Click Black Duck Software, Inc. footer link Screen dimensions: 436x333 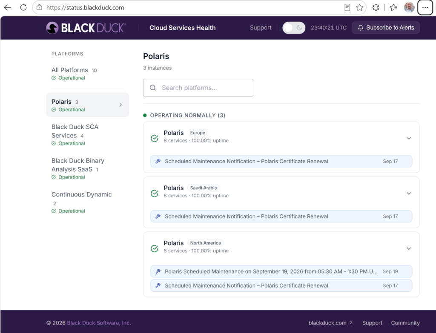click(x=99, y=323)
